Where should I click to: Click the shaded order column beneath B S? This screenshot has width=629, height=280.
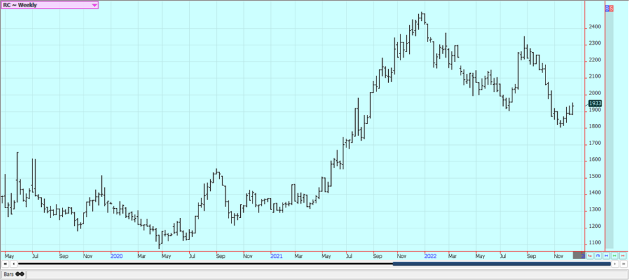tap(609, 130)
